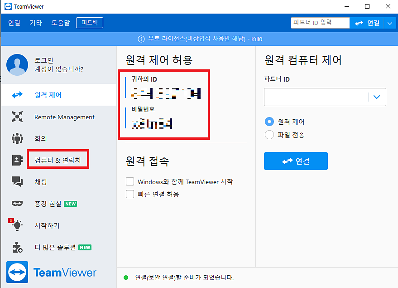Open the 도움말 menu
The image size is (398, 288).
pyautogui.click(x=61, y=23)
